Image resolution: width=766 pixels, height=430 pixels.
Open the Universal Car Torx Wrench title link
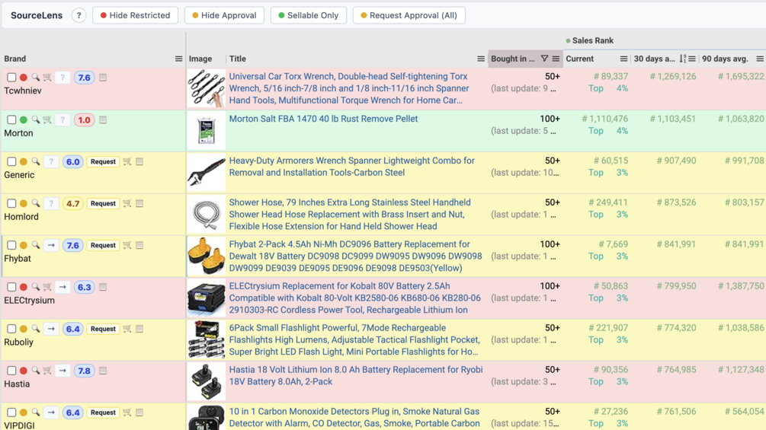tap(350, 88)
